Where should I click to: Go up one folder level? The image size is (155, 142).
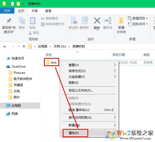tap(24, 46)
